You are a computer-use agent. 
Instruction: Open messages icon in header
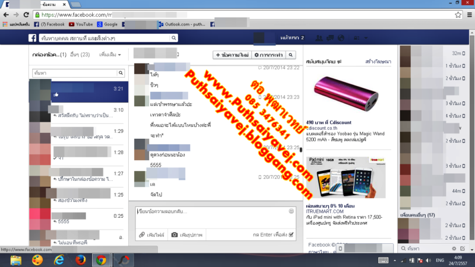coord(330,38)
